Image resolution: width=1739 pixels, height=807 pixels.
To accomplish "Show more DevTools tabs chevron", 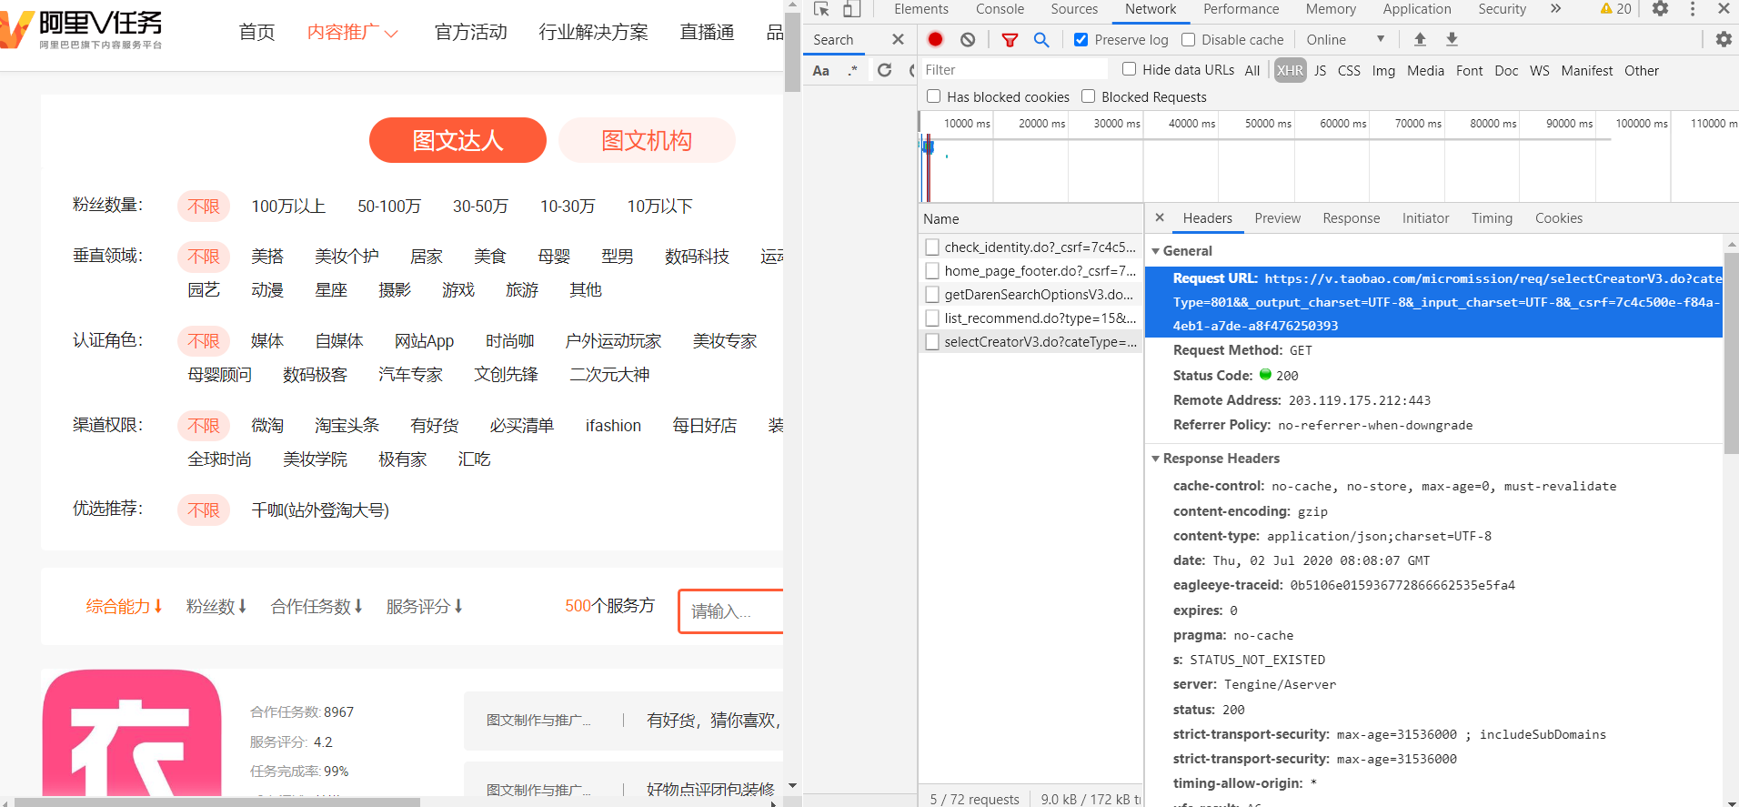I will click(1555, 9).
